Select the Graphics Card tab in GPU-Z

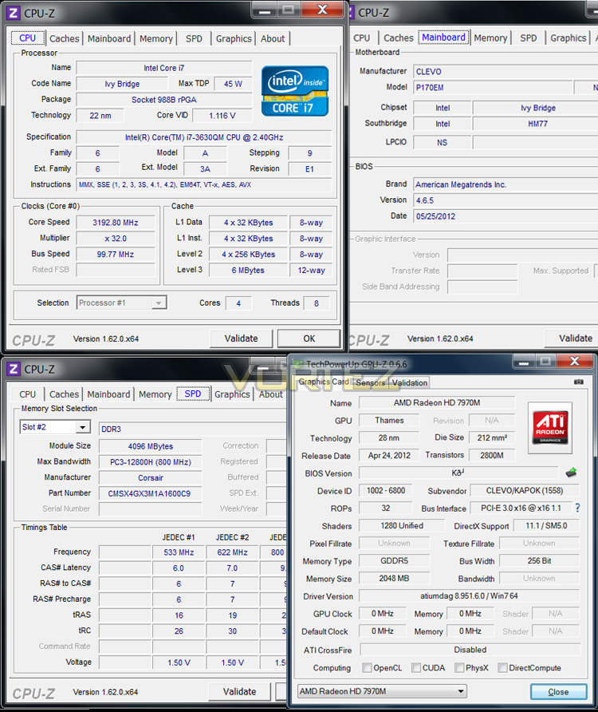[324, 382]
